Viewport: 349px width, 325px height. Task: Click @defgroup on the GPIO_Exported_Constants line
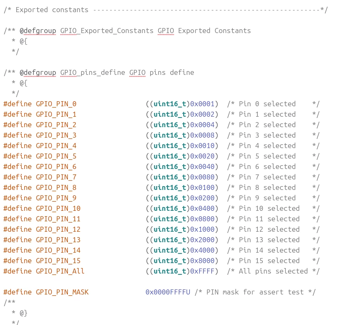click(38, 31)
